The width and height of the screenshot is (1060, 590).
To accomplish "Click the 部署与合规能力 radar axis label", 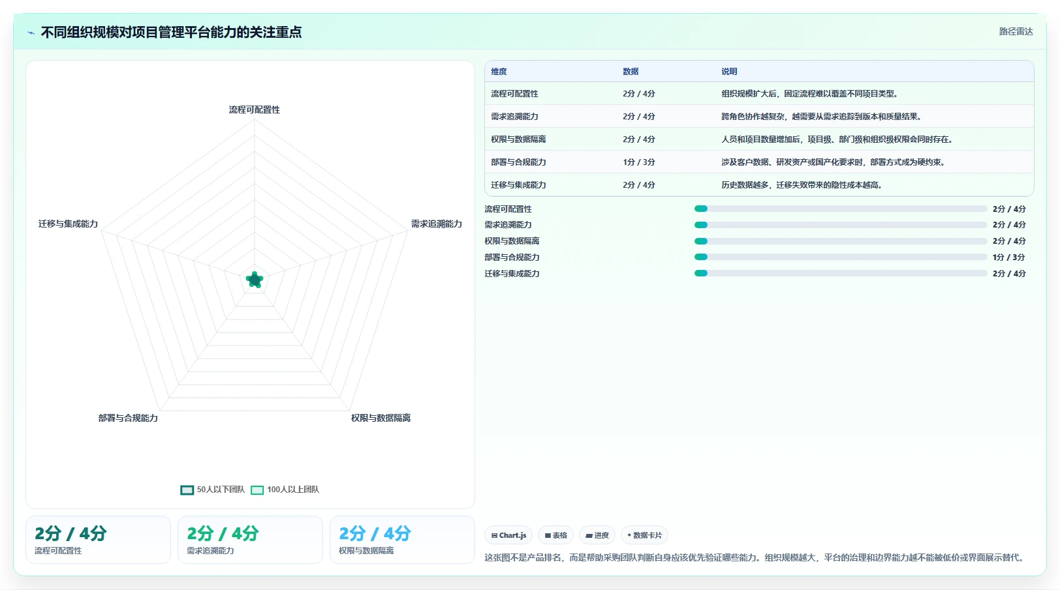I will point(128,418).
